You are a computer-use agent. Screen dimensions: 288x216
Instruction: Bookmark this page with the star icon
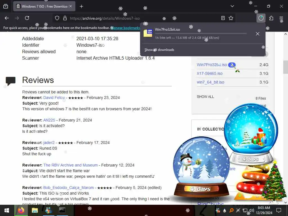(231, 18)
